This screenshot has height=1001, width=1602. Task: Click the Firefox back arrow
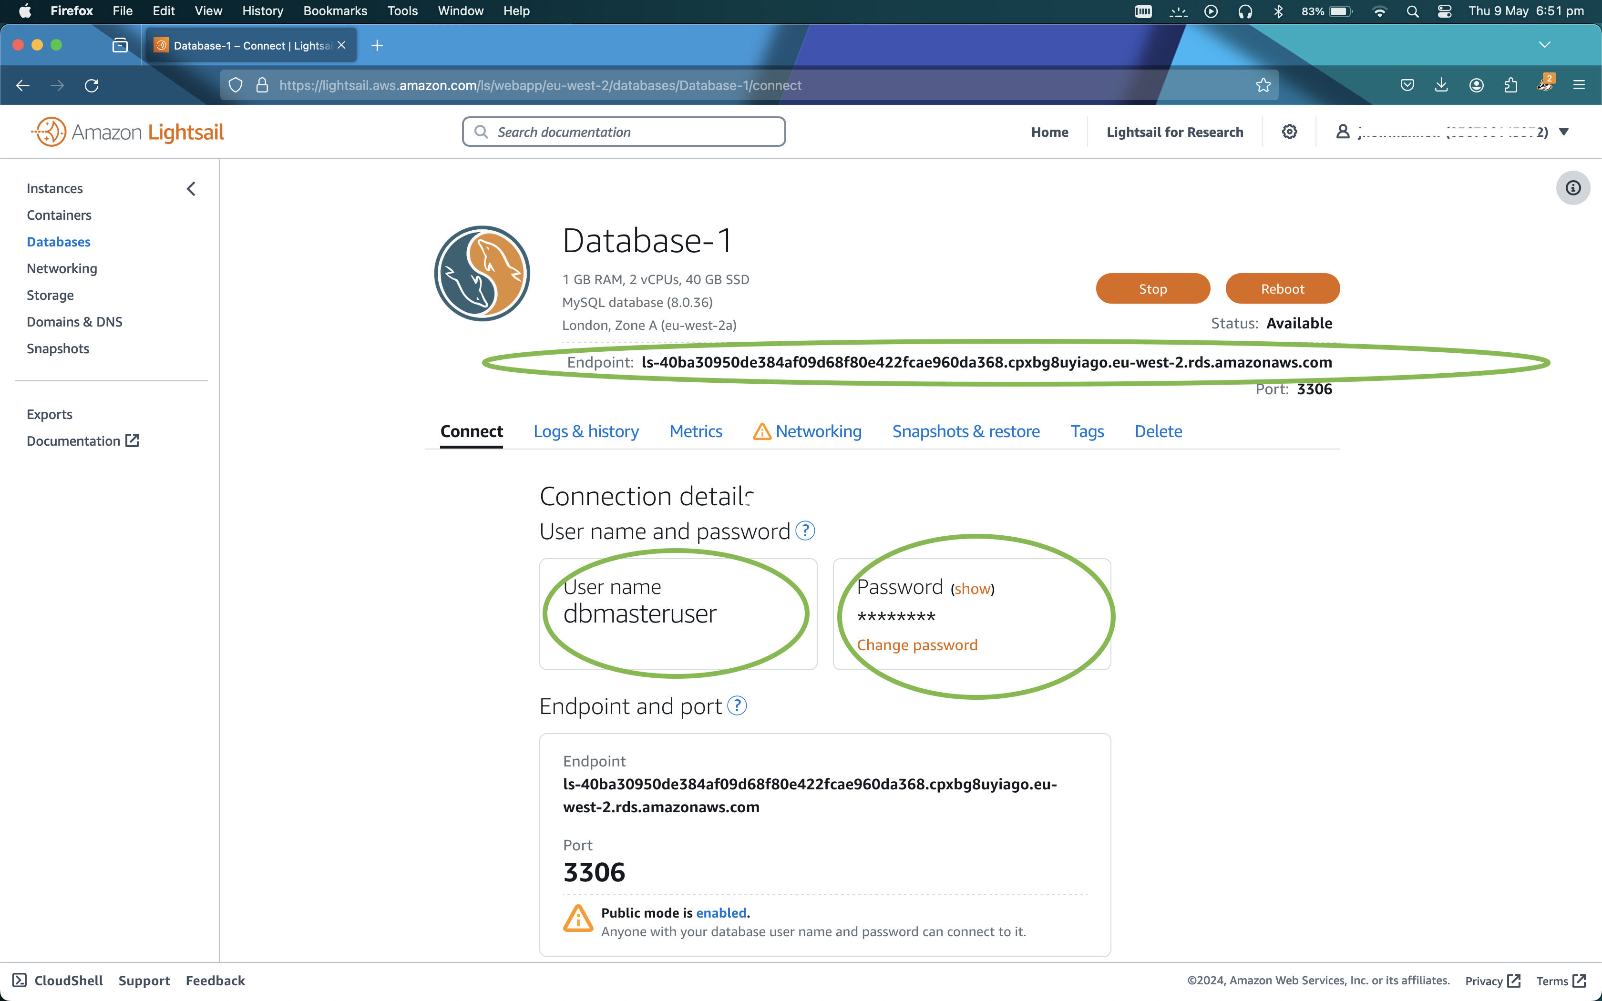[23, 85]
